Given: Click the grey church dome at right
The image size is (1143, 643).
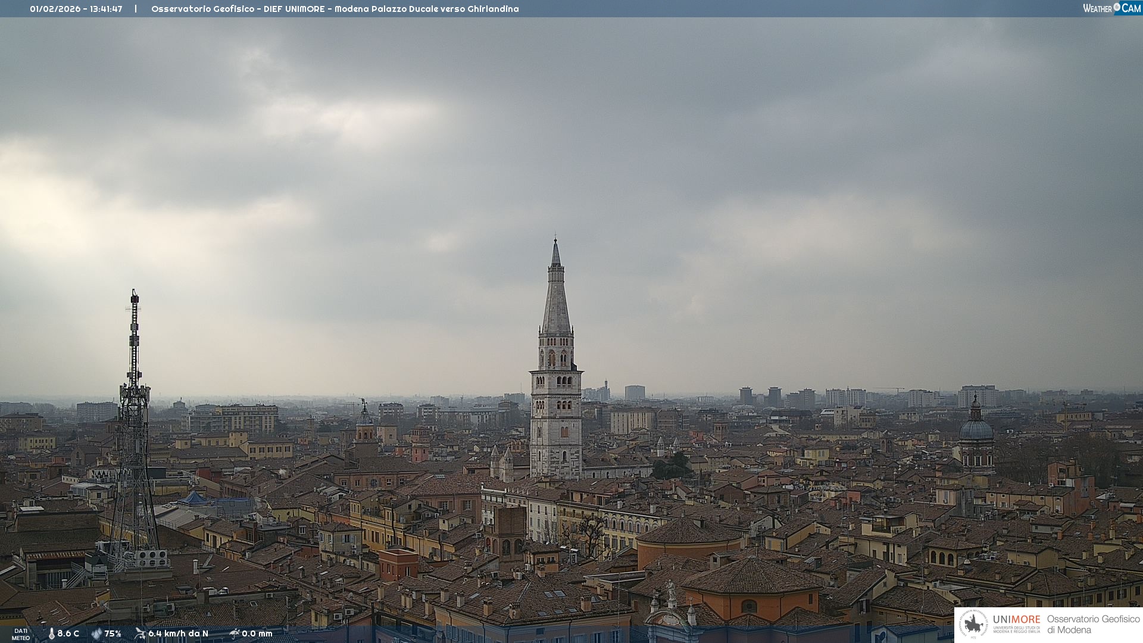Looking at the screenshot, I should click(976, 429).
